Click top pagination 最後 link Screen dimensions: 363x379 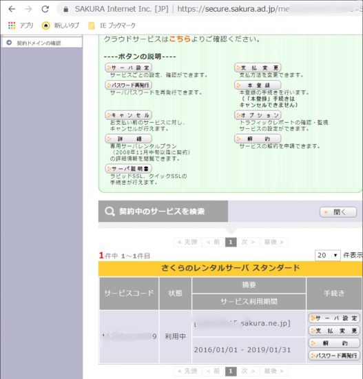(x=274, y=242)
